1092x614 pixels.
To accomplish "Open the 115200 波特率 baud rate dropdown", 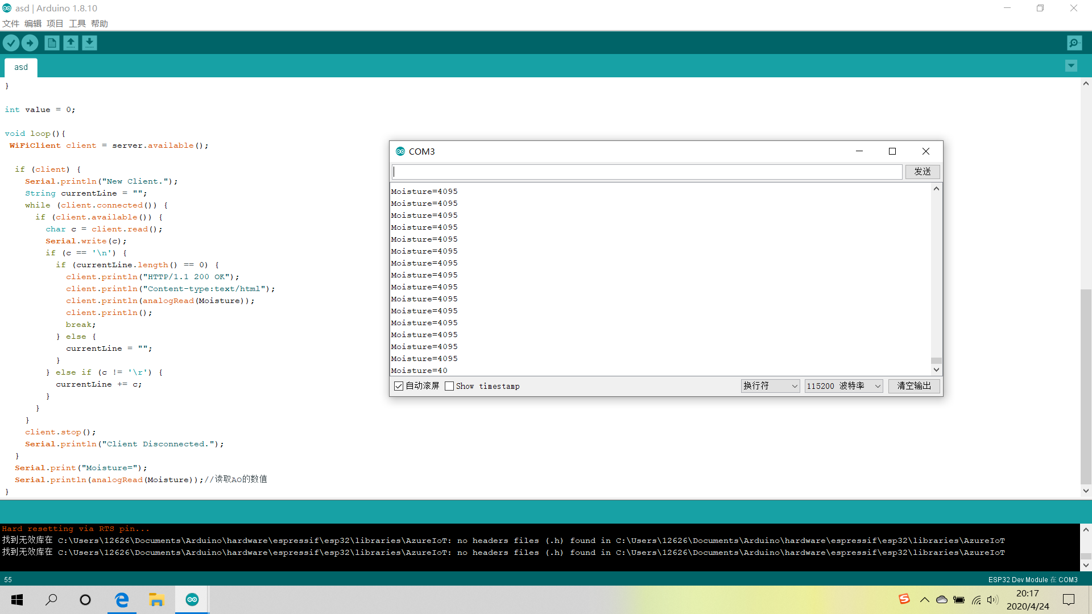I will [843, 386].
